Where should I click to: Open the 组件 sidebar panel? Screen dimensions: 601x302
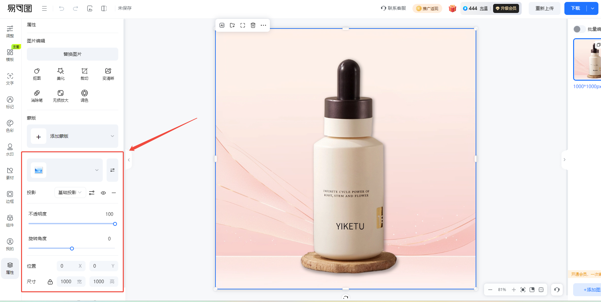pos(10,221)
